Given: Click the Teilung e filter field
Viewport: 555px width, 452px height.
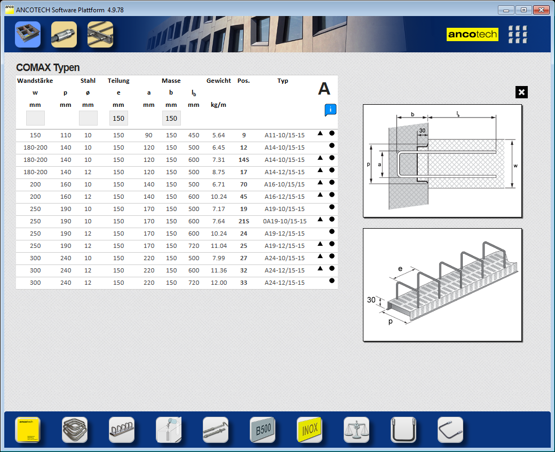Looking at the screenshot, I should [118, 118].
